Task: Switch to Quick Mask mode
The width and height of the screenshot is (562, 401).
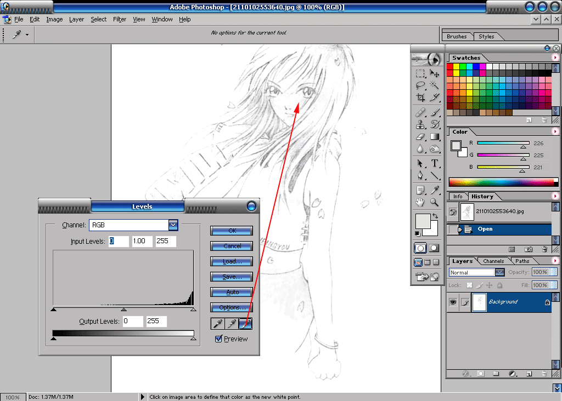Action: pyautogui.click(x=434, y=248)
